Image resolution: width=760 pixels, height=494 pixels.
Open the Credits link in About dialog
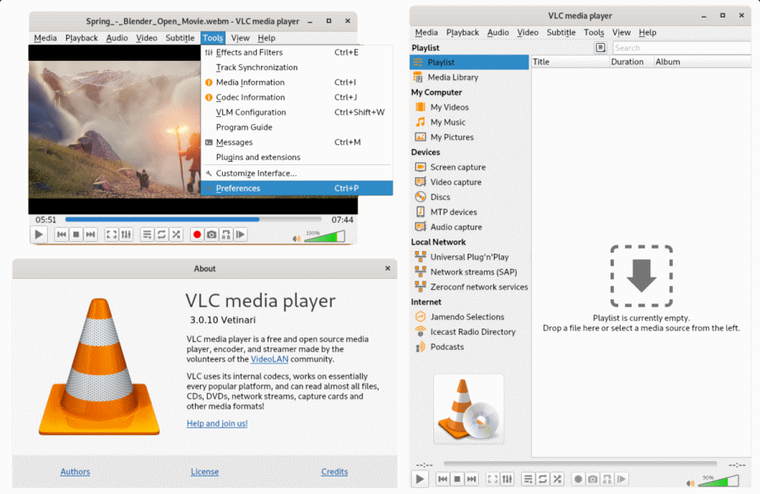(334, 472)
